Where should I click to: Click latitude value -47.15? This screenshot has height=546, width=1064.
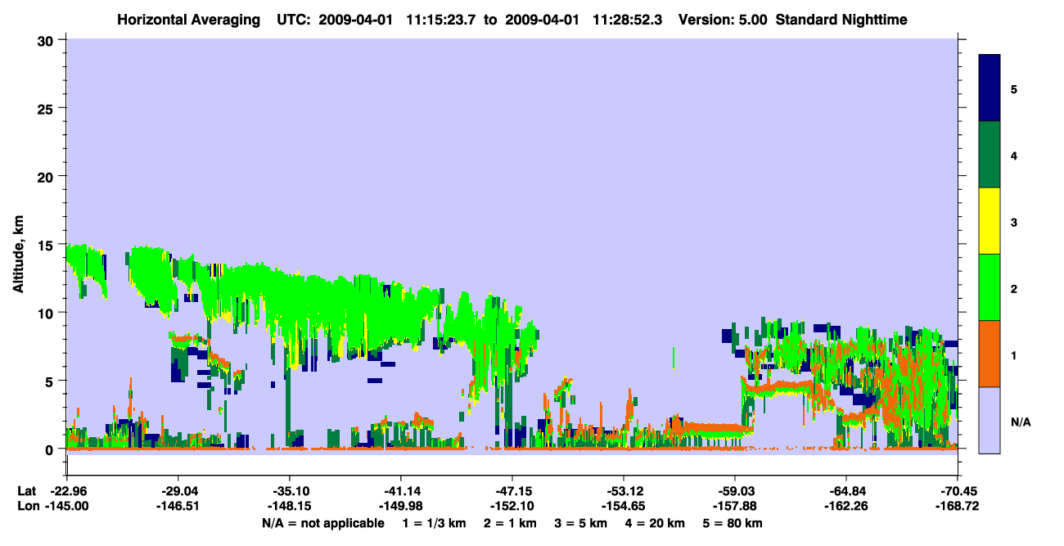point(512,491)
